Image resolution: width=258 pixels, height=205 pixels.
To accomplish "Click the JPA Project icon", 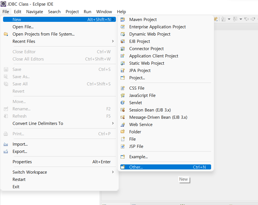I will pos(123,71).
